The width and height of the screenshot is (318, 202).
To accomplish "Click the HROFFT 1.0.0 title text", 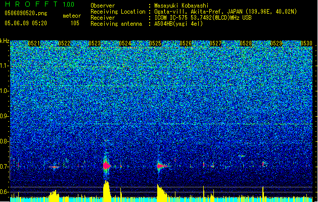I will (x=40, y=4).
